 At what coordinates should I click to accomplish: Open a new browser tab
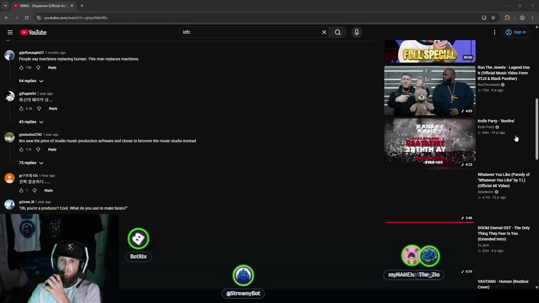pos(82,6)
